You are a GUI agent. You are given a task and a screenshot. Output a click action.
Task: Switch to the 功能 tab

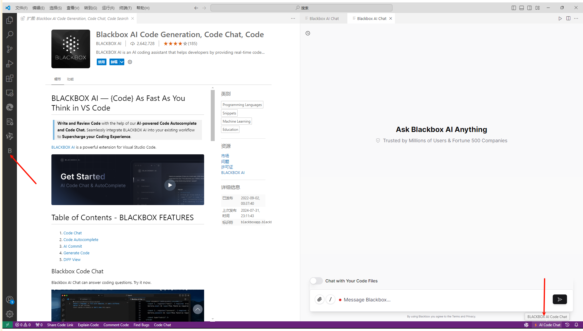(x=70, y=79)
